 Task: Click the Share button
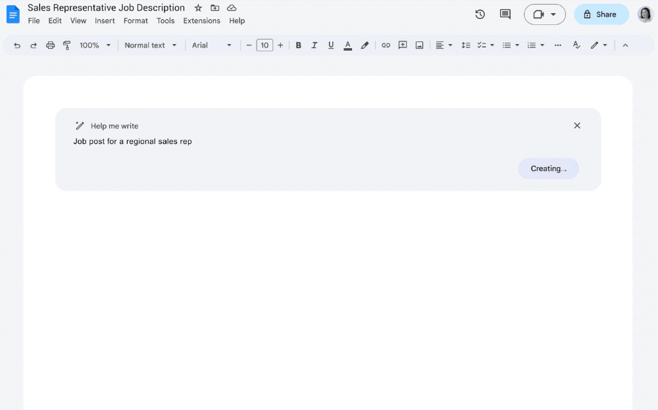coord(601,14)
